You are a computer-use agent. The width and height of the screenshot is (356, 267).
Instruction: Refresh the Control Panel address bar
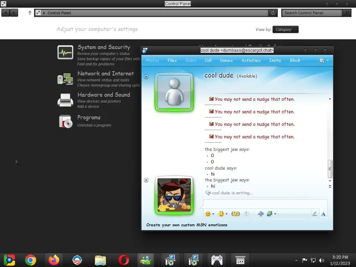[273, 13]
